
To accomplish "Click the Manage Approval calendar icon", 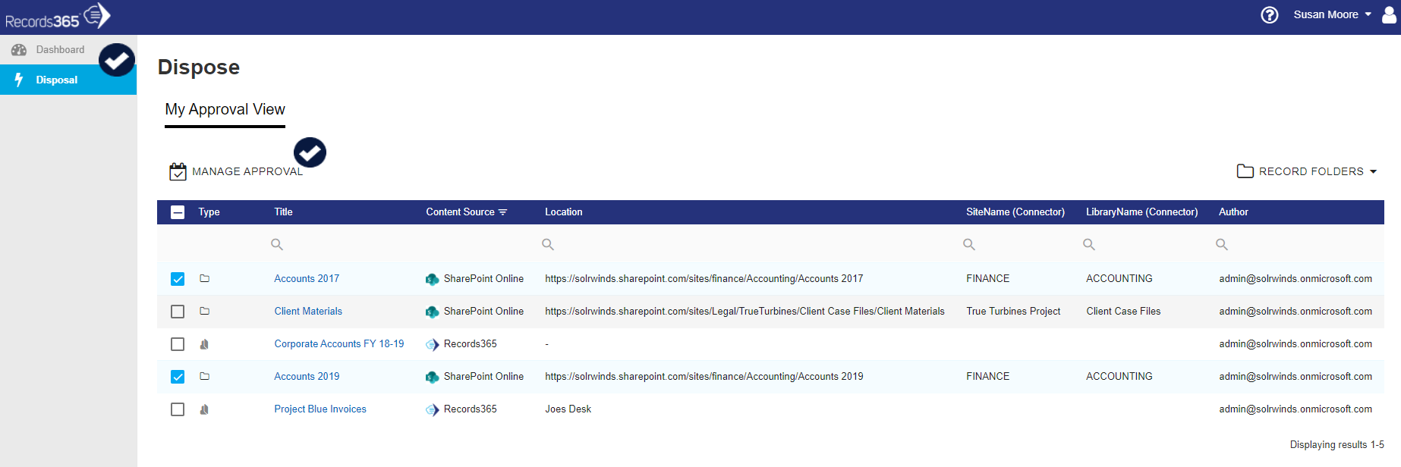I will (x=178, y=171).
